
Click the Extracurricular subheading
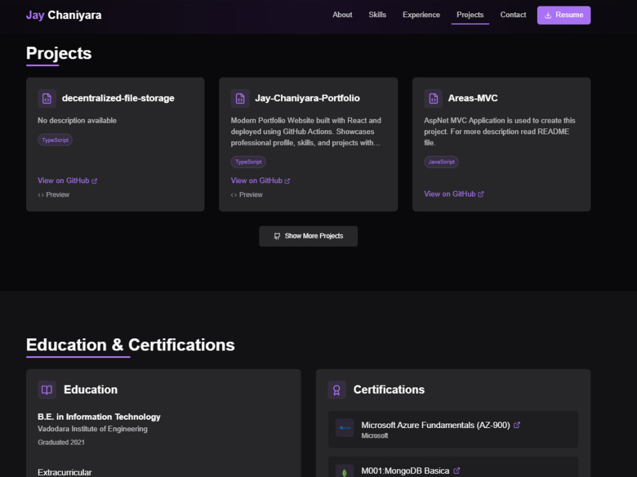coord(64,472)
